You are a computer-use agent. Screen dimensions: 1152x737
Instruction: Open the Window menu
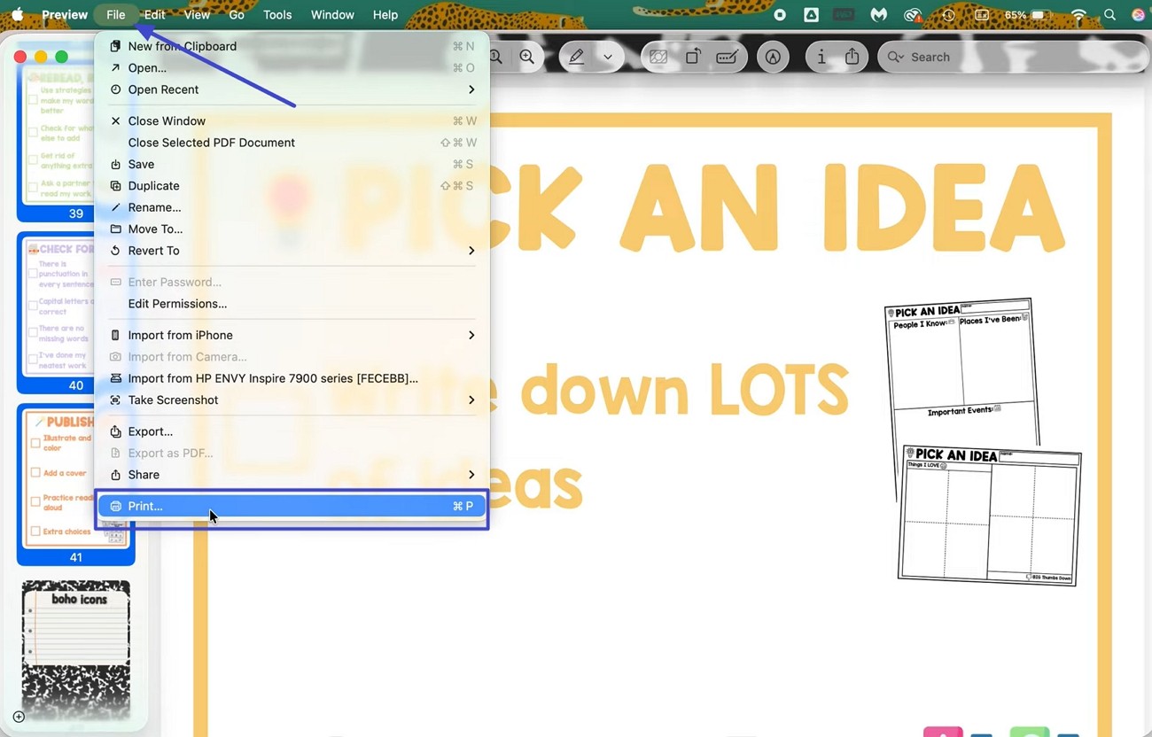[332, 14]
